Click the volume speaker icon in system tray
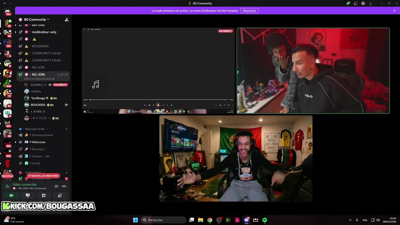Image resolution: width=400 pixels, height=225 pixels. coord(378,220)
